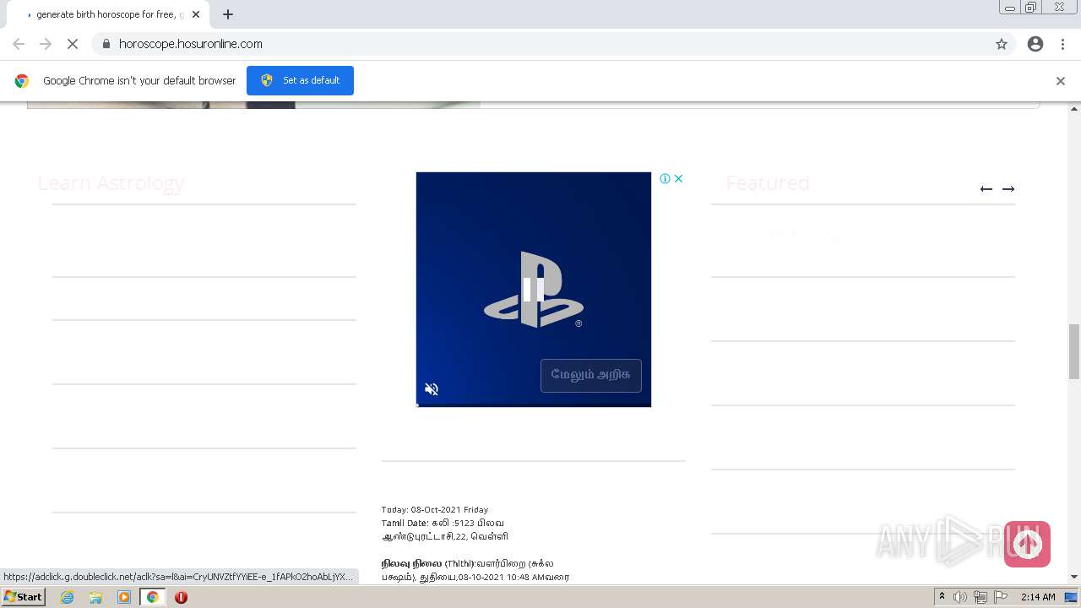Click the PlayStation logo in ad
1081x608 pixels.
point(534,290)
